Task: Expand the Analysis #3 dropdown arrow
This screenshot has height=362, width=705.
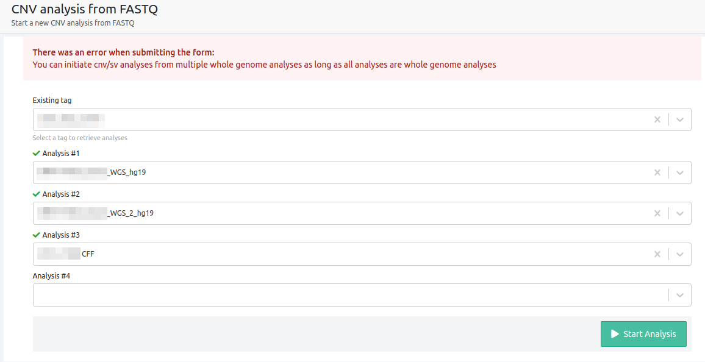Action: tap(680, 254)
